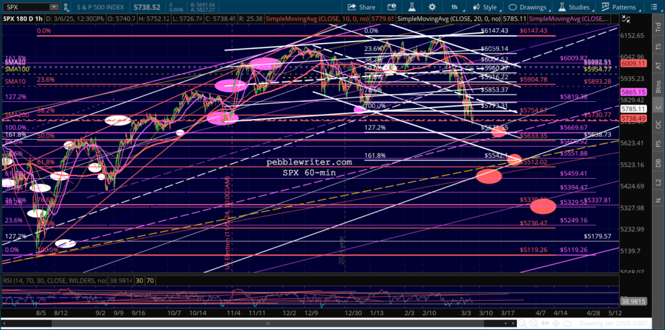Image resolution: width=665 pixels, height=330 pixels.
Task: Toggle the C sidebar tab
Action: 657,106
